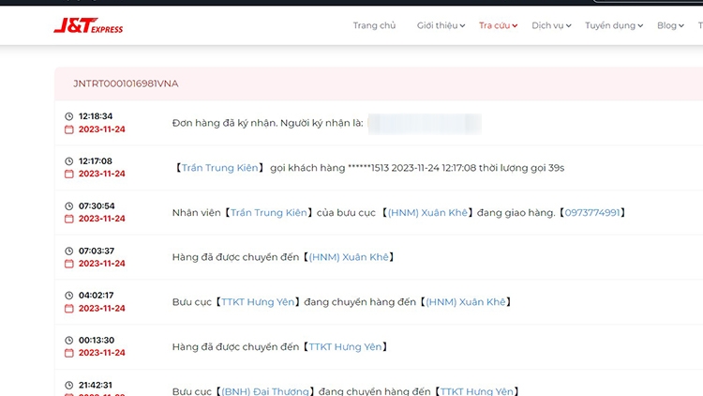Screen dimensions: 703x396
Task: Click clock icon next to 21:42:31
Action: pos(69,386)
